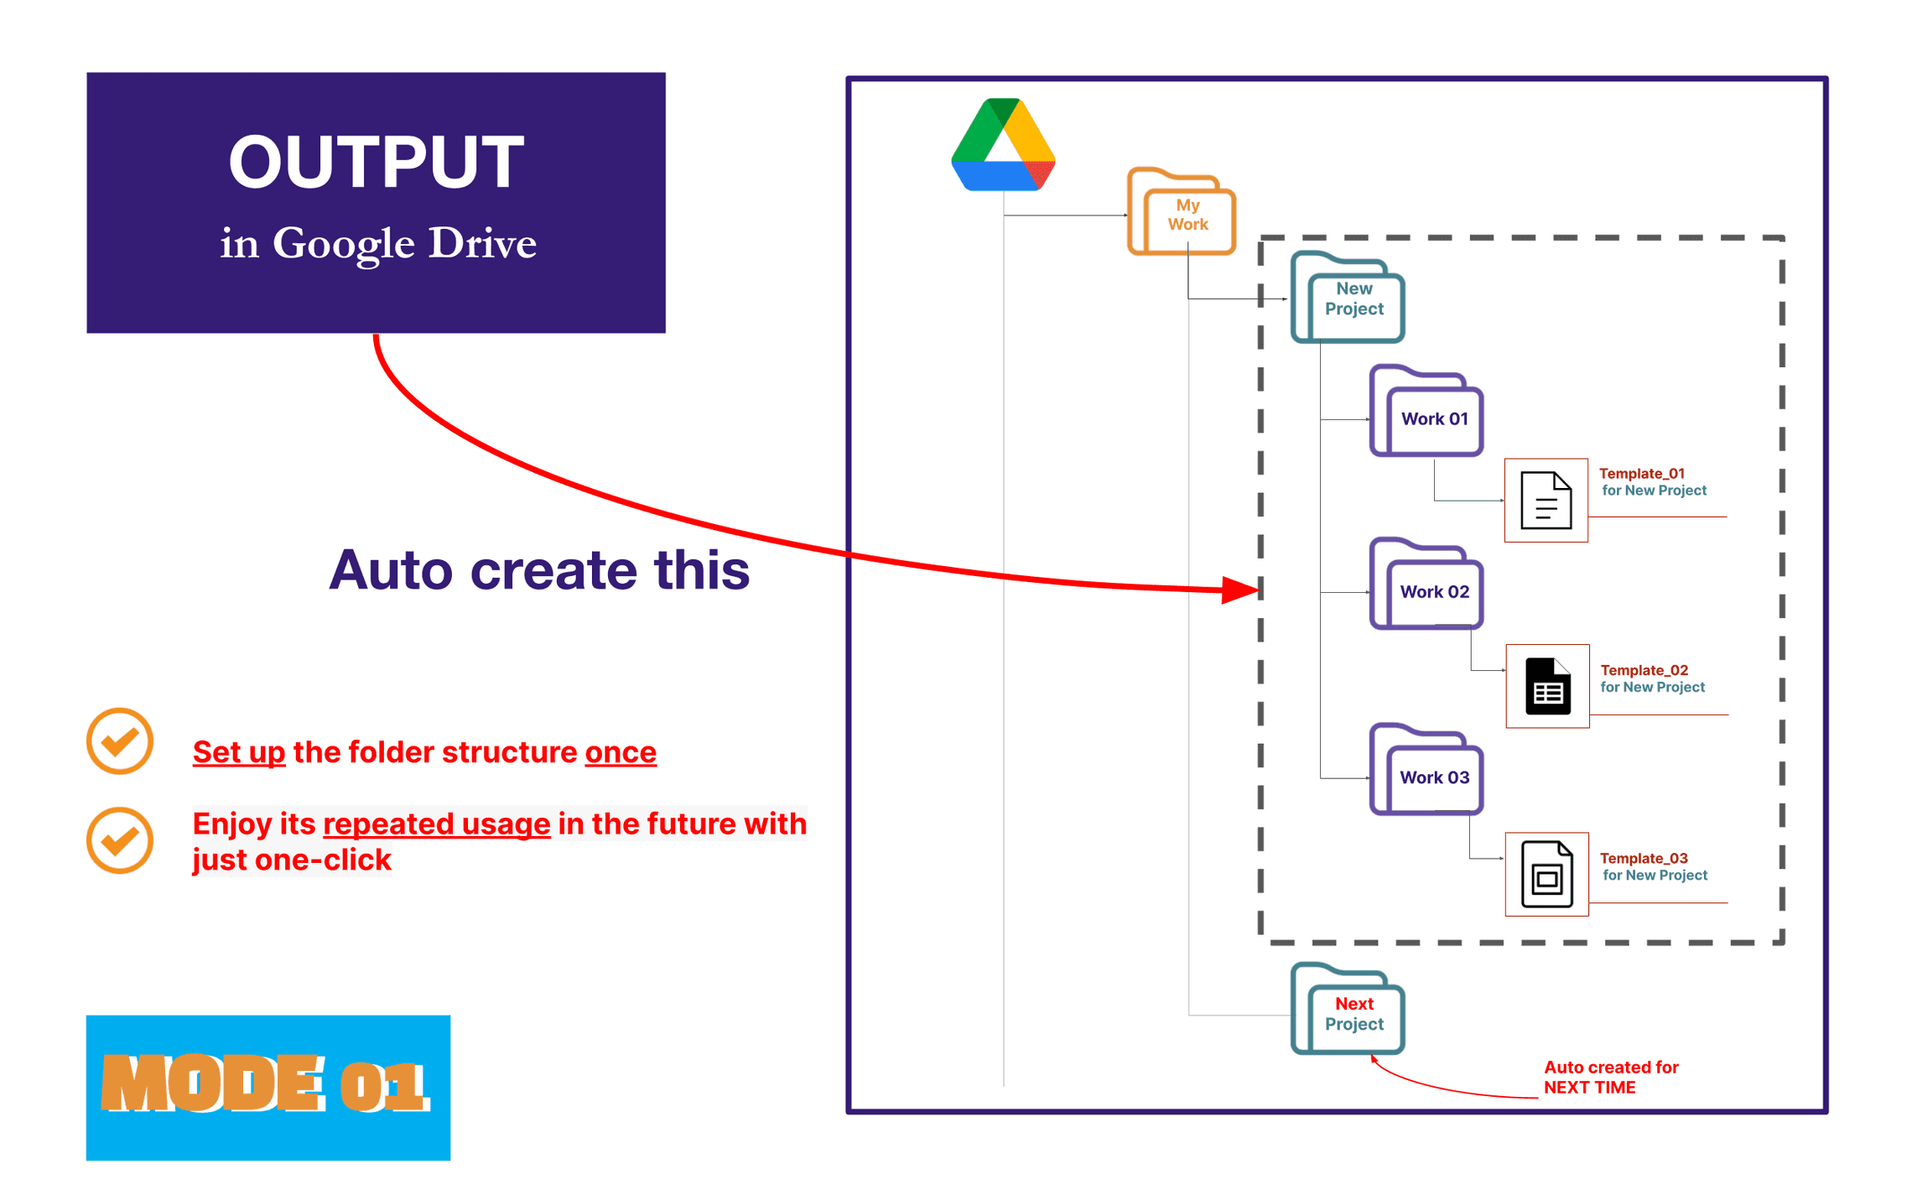Select the Work 03 folder

(1426, 769)
